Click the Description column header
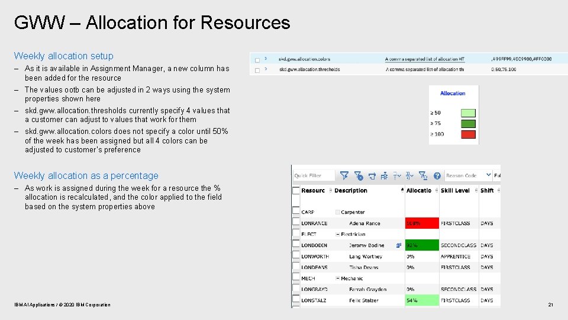The height and width of the screenshot is (320, 568). [x=351, y=190]
